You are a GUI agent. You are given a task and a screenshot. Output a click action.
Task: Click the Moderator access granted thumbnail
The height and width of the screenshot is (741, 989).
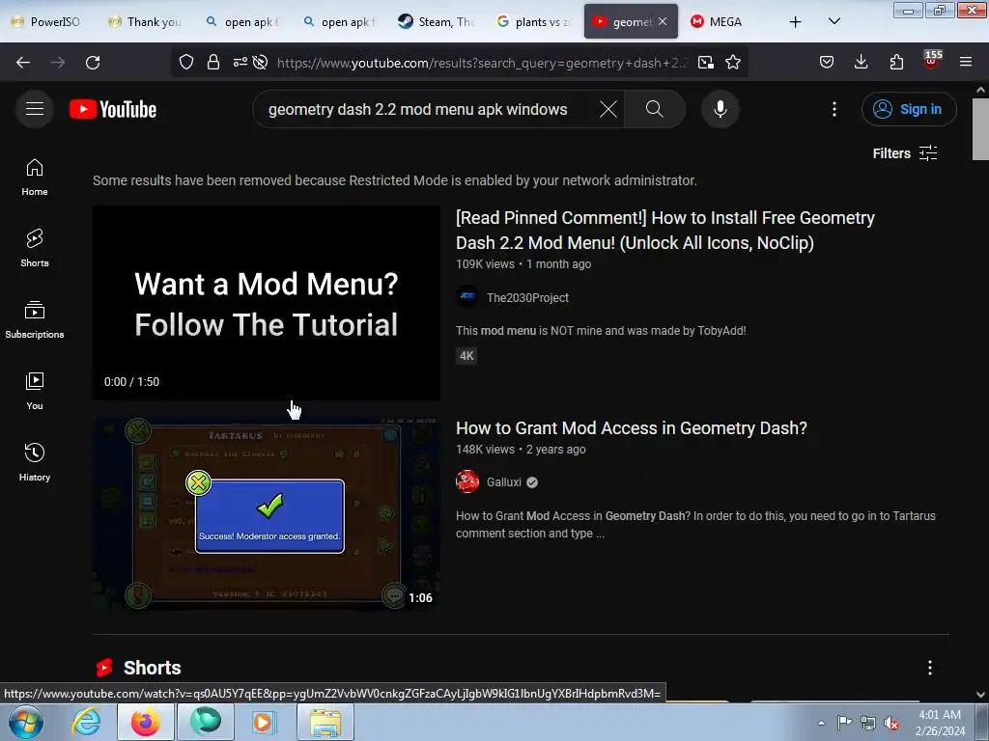(267, 513)
